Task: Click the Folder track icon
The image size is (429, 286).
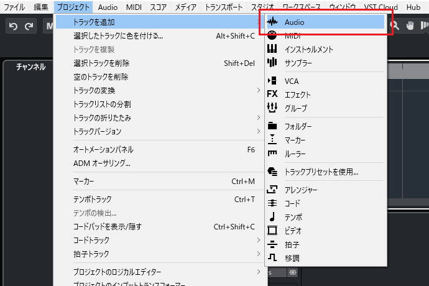Action: point(272,126)
